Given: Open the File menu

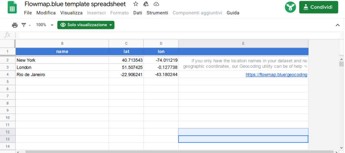Looking at the screenshot, I should pyautogui.click(x=28, y=13).
